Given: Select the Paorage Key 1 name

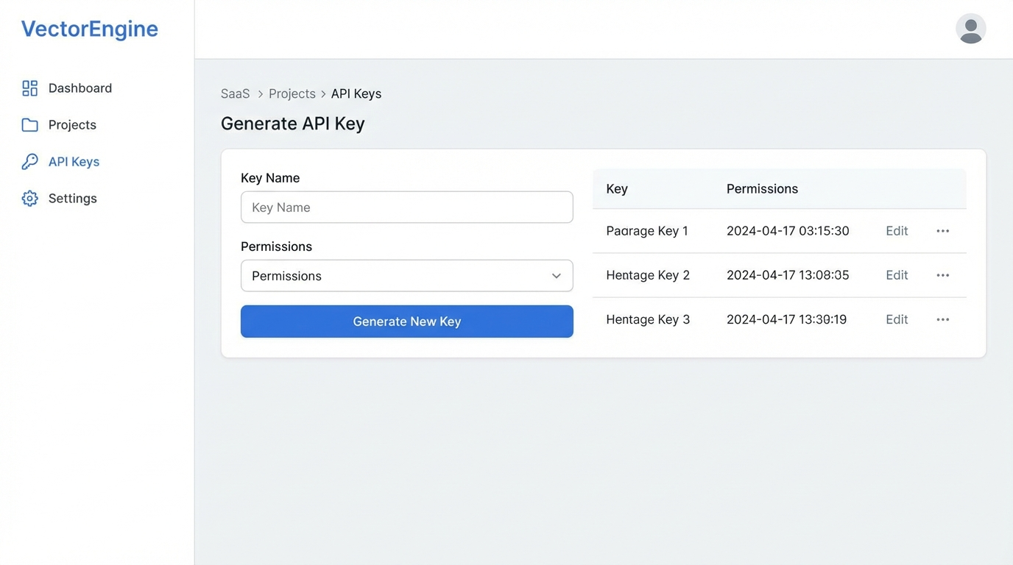Looking at the screenshot, I should (646, 231).
